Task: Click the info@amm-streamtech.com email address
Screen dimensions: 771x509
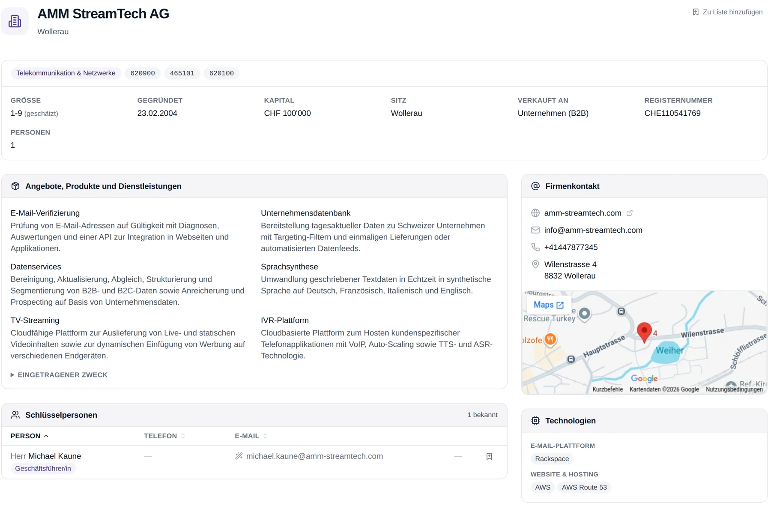Action: [593, 230]
